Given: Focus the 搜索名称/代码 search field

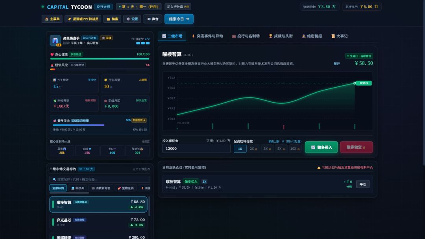Looking at the screenshot, I should pos(100,179).
